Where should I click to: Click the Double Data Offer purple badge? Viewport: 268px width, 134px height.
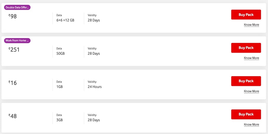click(17, 7)
